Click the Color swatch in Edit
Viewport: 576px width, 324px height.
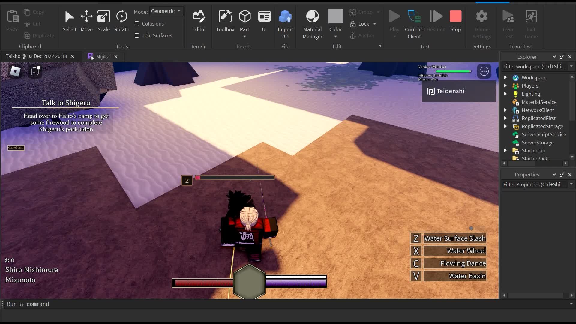tap(335, 16)
